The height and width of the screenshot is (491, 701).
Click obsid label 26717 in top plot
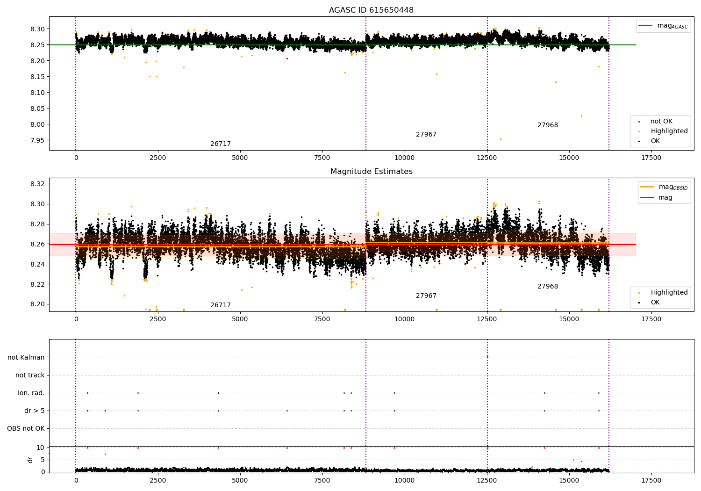[x=221, y=144]
